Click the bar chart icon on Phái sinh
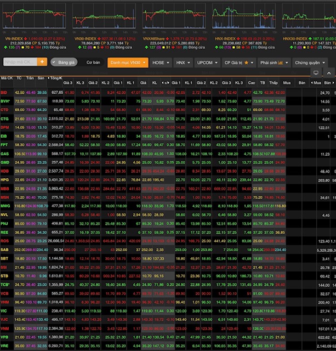This screenshot has height=351, width=336. [281, 63]
